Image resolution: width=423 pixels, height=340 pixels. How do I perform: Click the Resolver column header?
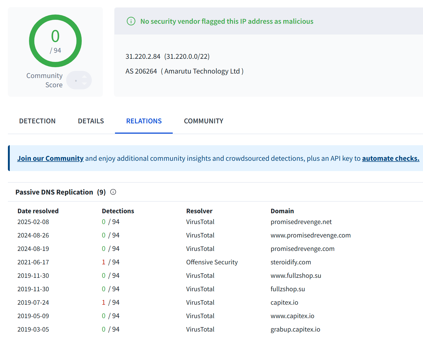[x=199, y=211]
